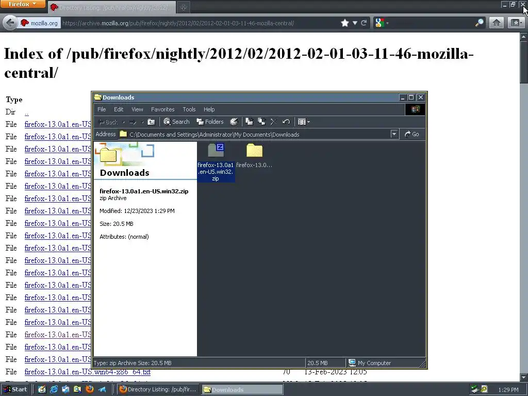The image size is (528, 396).
Task: Select the Directory Listing Firefox tab
Action: (112, 7)
